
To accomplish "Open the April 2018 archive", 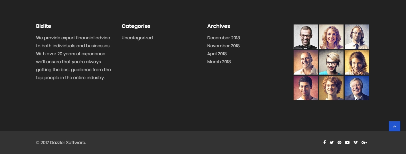I will (217, 54).
